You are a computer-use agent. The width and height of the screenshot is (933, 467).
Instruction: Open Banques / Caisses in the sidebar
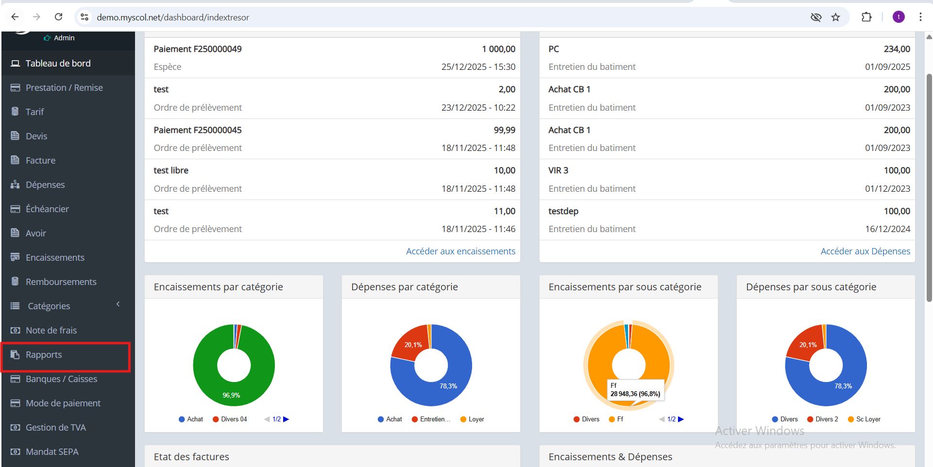coord(61,379)
